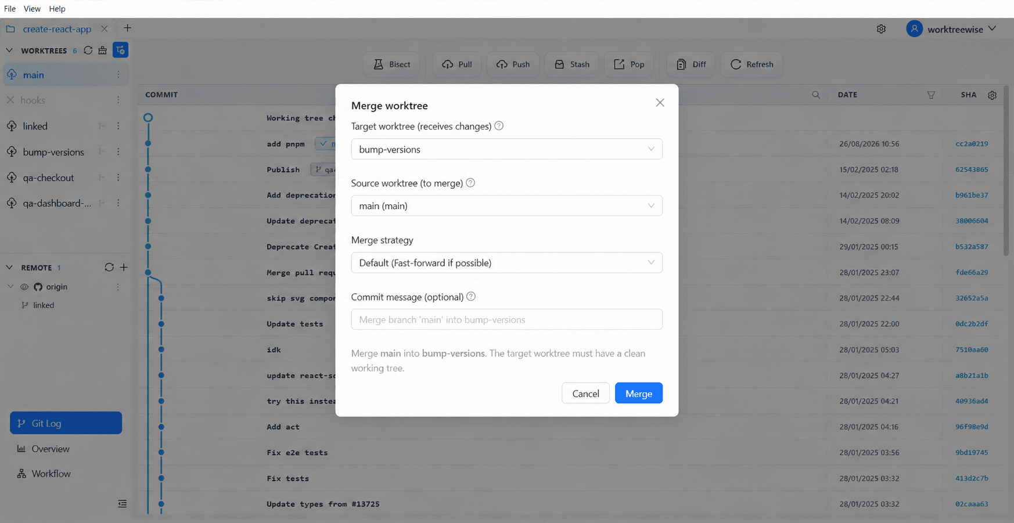Open bump-versions worktree options menu
This screenshot has height=523, width=1014.
click(118, 152)
